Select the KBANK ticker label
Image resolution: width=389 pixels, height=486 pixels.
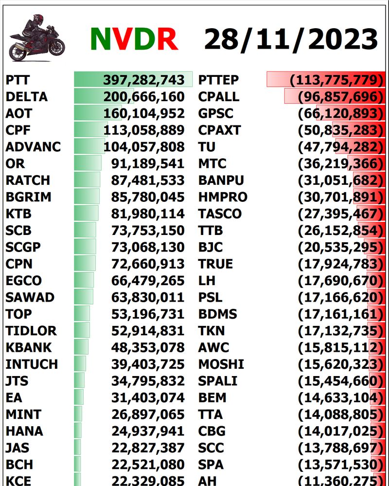click(x=29, y=347)
